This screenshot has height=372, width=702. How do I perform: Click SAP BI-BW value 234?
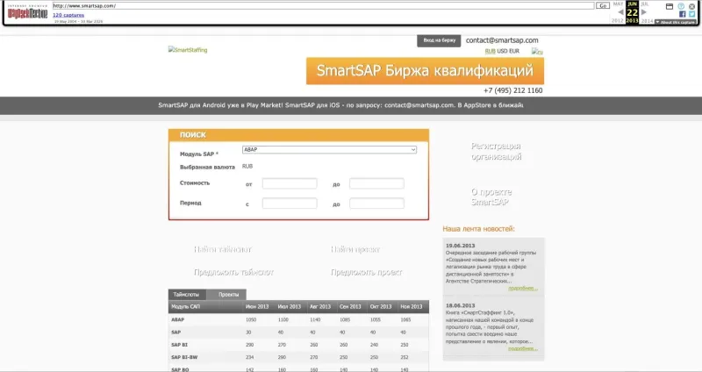point(249,358)
